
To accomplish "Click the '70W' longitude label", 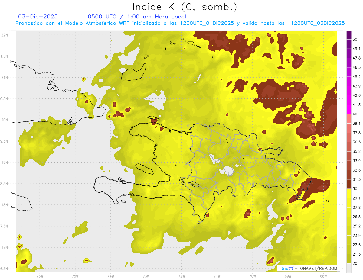I will click(253, 276).
